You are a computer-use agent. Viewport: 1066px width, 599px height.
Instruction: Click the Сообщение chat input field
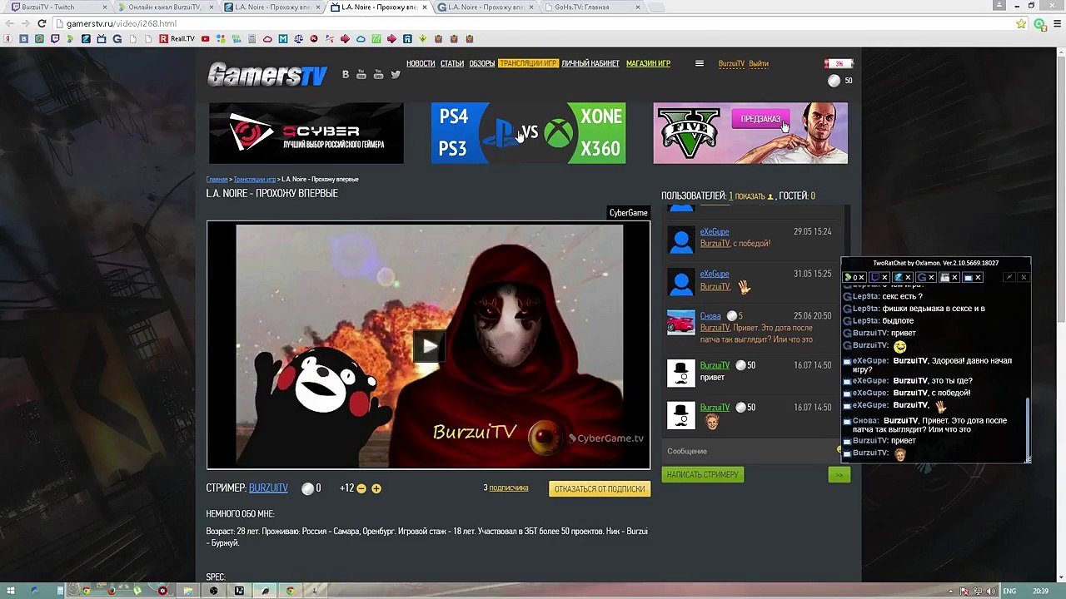[750, 451]
